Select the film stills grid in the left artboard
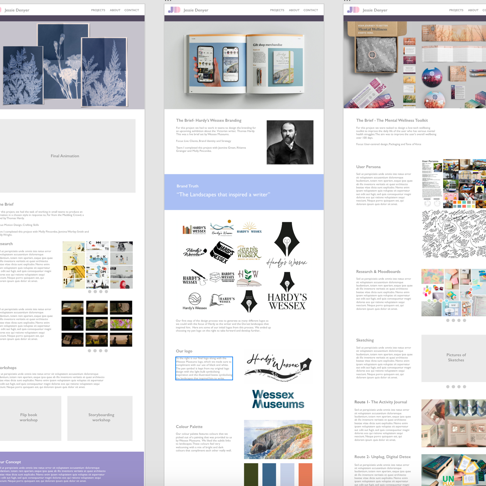Screen dimensions: 486x486 coord(97,323)
